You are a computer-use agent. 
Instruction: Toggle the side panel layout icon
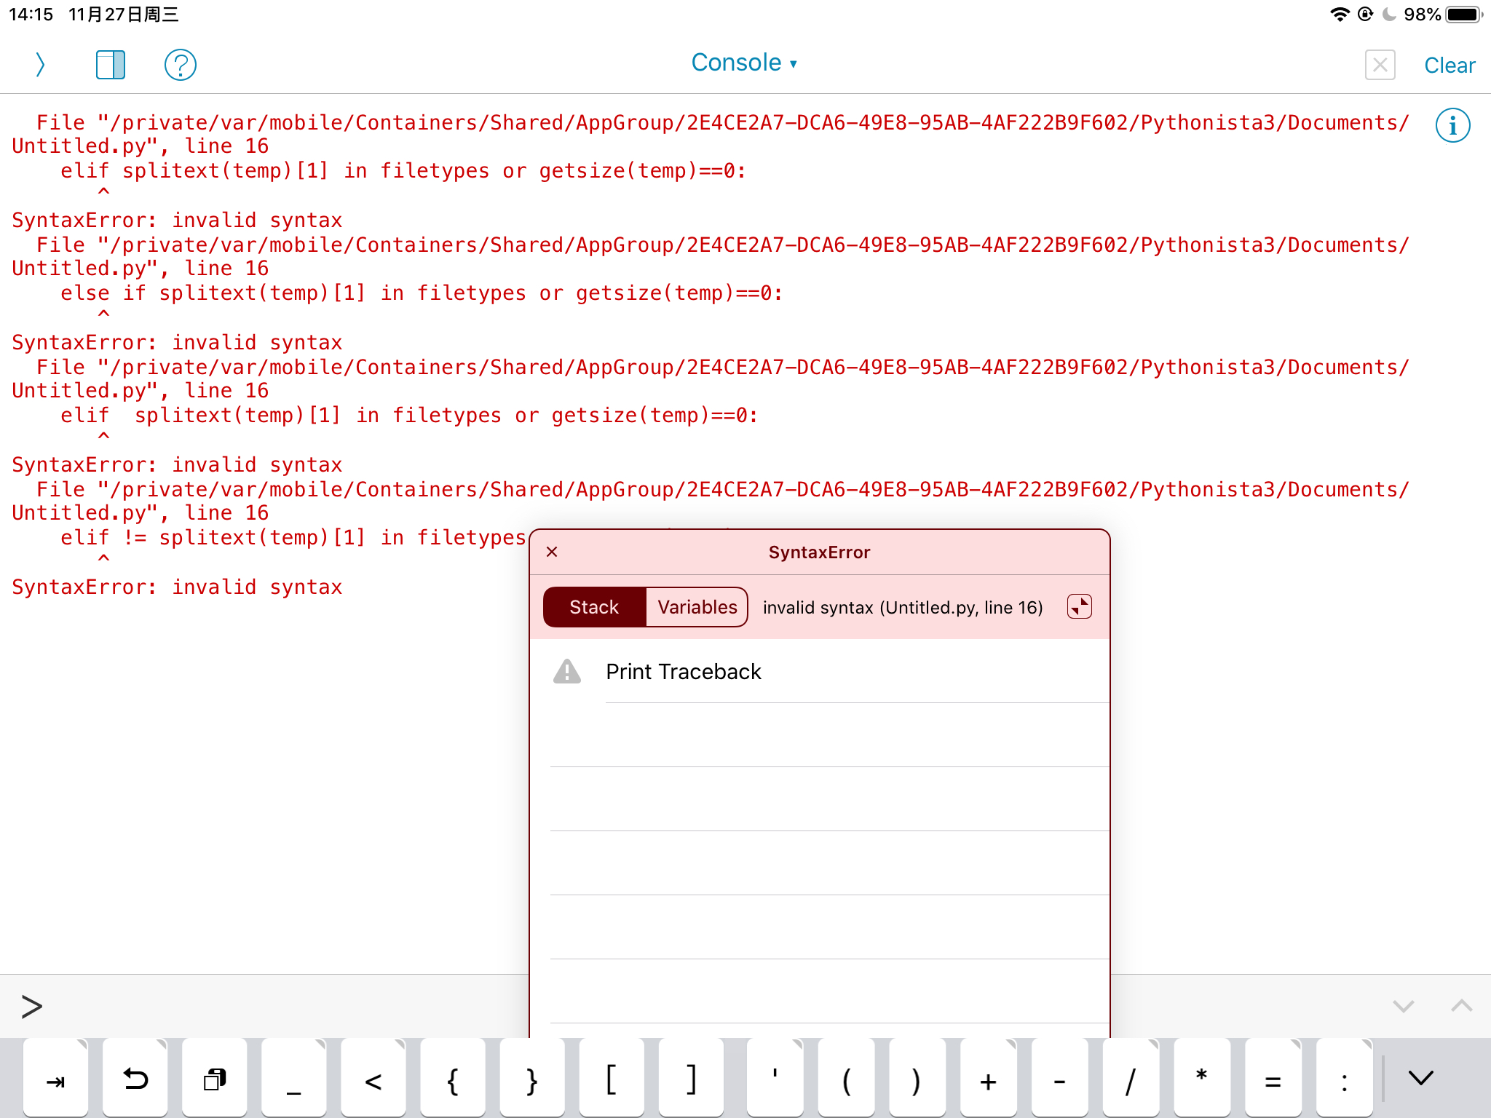111,65
